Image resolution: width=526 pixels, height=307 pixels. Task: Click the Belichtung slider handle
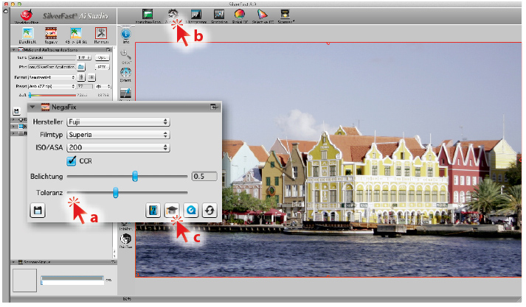135,177
